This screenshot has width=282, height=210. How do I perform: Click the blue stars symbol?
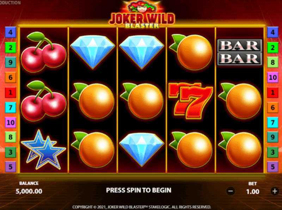pos(43,150)
